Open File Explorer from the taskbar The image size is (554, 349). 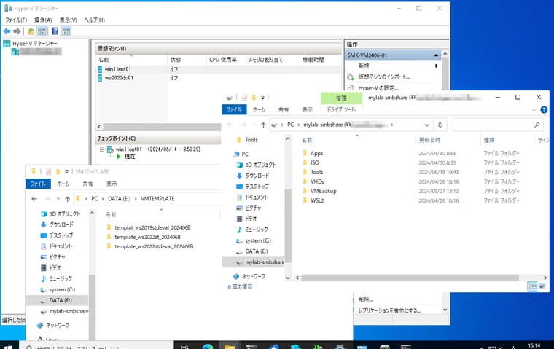pyautogui.click(x=230, y=347)
